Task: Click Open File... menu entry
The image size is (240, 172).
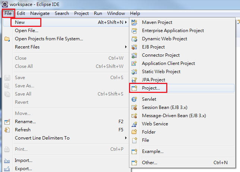Action: click(26, 31)
